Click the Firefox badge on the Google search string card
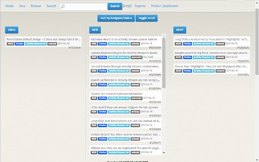Screen dimensions: 259x162 click(x=187, y=57)
